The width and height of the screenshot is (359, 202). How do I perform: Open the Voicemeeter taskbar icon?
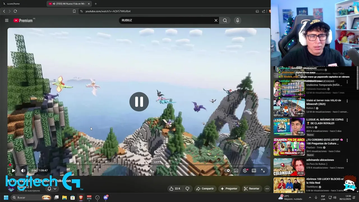pos(89,198)
